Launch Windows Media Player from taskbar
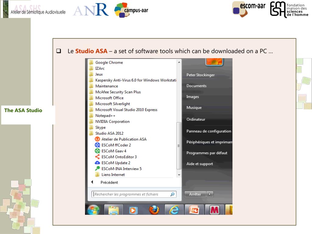Viewport: 312px width, 234px height. pyautogui.click(x=133, y=210)
